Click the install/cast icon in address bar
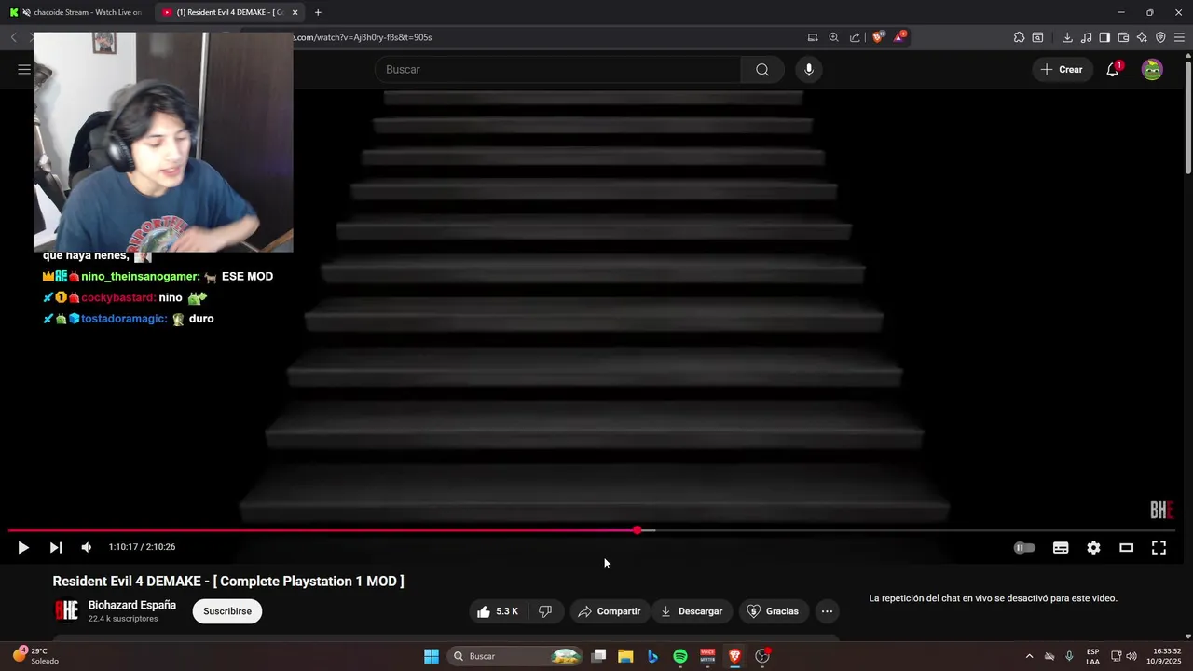The width and height of the screenshot is (1193, 671). click(x=813, y=37)
